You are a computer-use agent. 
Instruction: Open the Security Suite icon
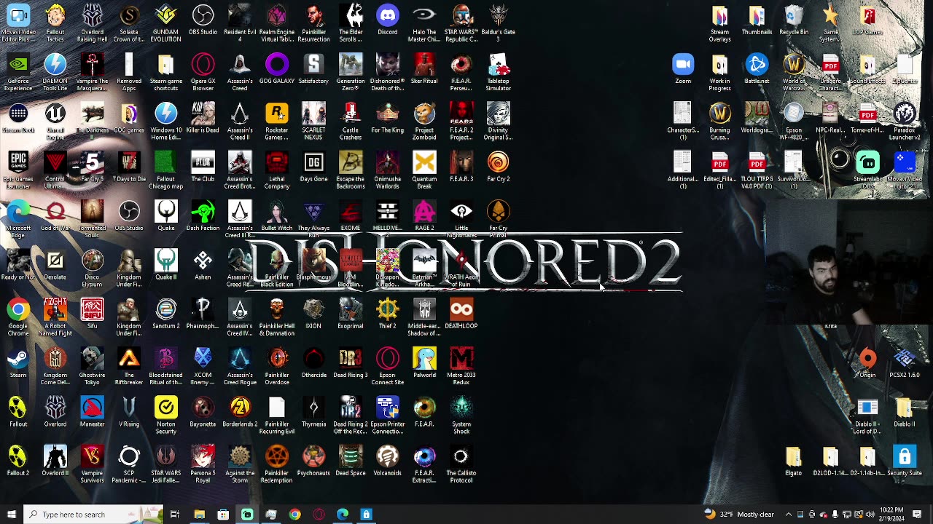905,460
